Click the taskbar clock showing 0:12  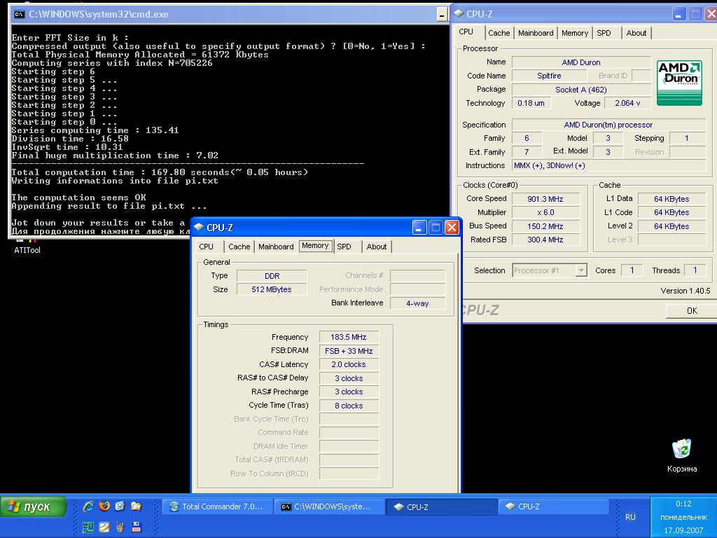point(683,504)
